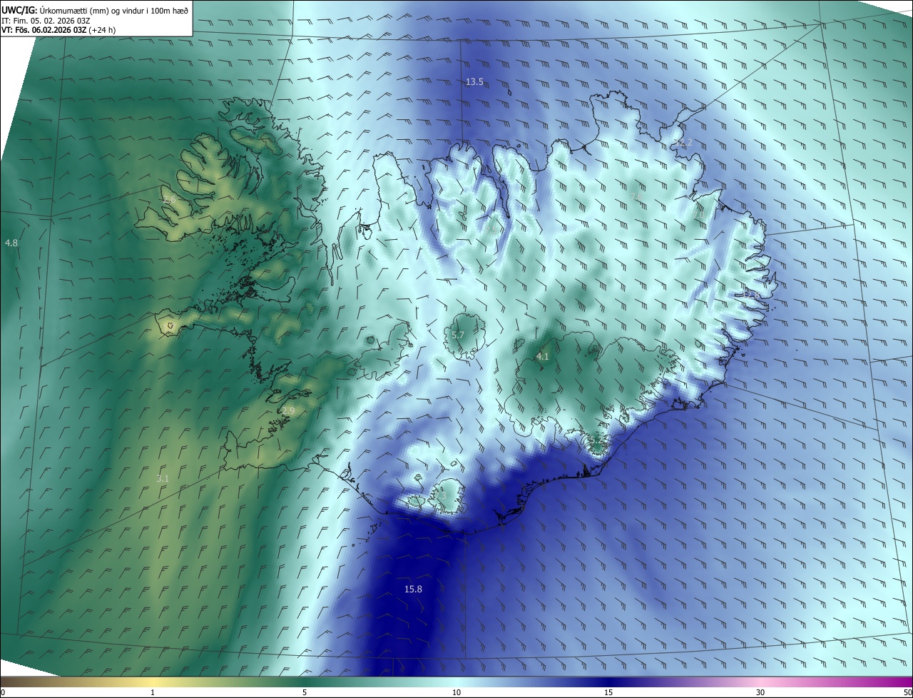This screenshot has height=698, width=913.
Task: Click the 5.7 value on Hofsjökull glacier
Action: click(x=458, y=335)
